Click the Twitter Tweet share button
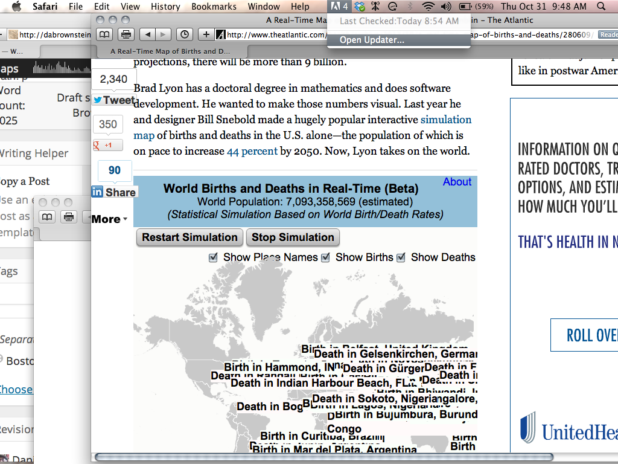618x464 pixels. [x=114, y=100]
